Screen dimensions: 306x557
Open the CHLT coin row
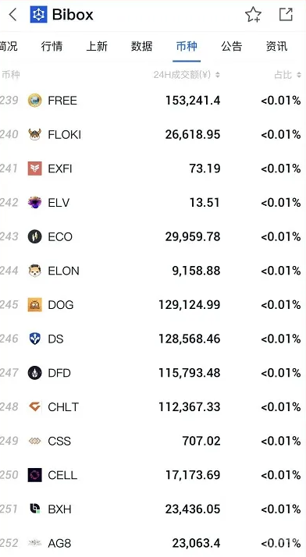tap(153, 406)
